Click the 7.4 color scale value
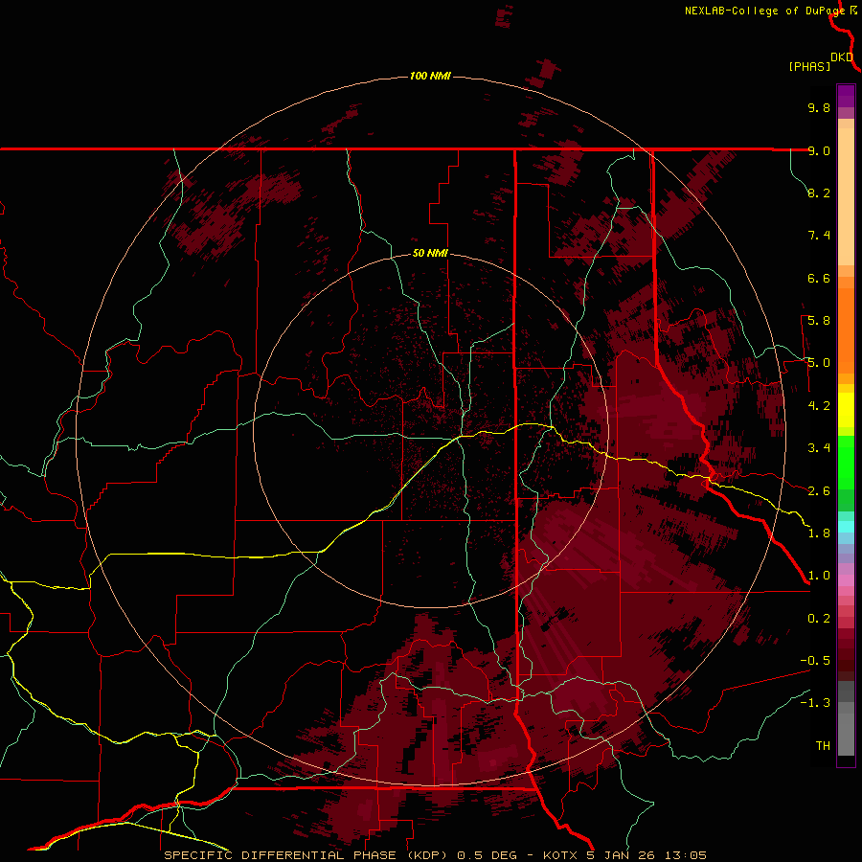The width and height of the screenshot is (862, 862). coord(819,236)
